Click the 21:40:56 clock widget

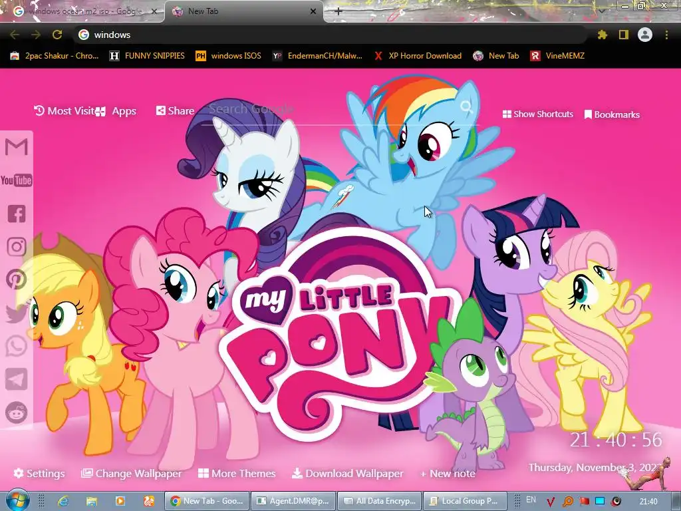pos(616,440)
